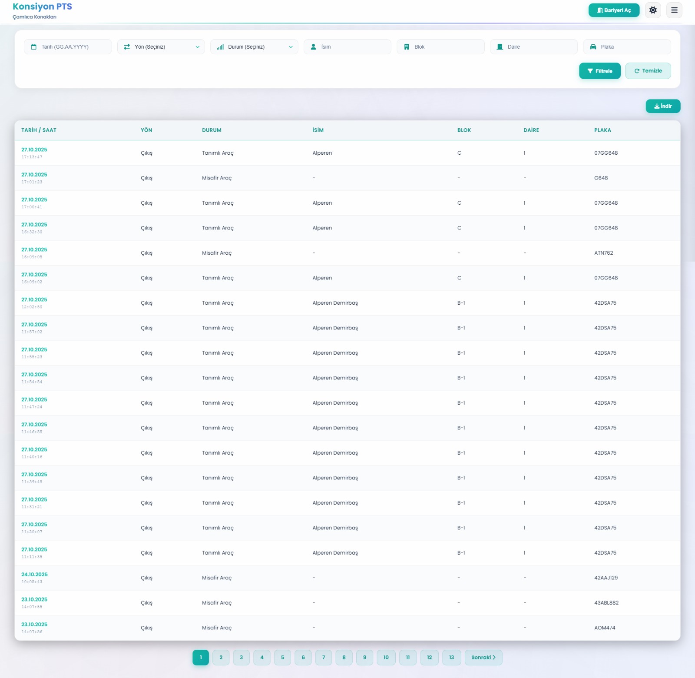Focus the Plaka search input
The width and height of the screenshot is (695, 678).
[632, 47]
